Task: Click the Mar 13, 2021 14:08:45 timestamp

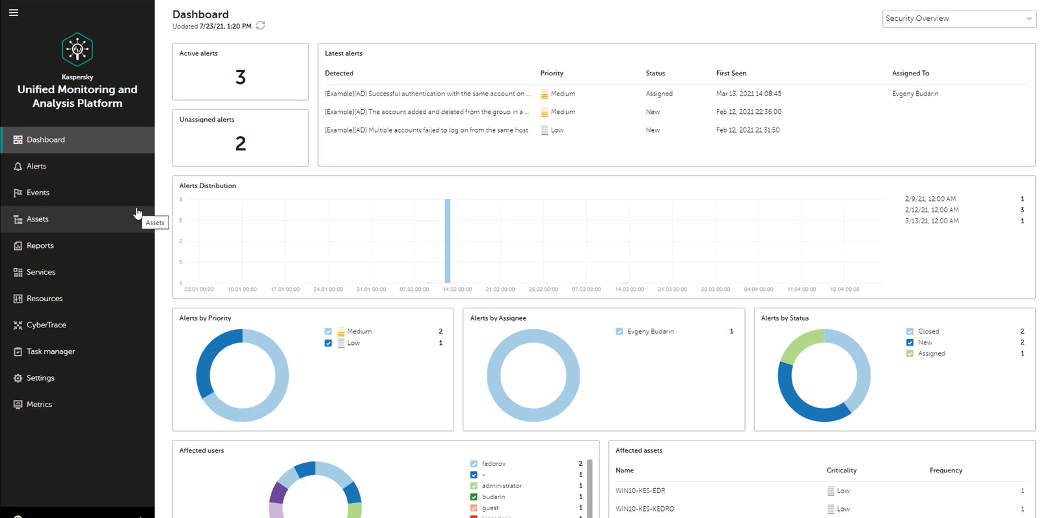Action: click(x=749, y=94)
